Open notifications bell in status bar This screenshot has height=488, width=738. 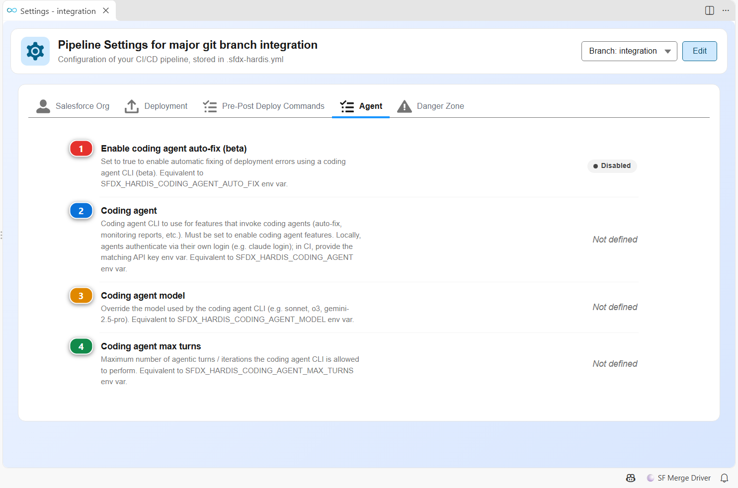pyautogui.click(x=725, y=478)
